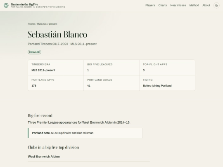Go to the Charts page

click(x=163, y=5)
